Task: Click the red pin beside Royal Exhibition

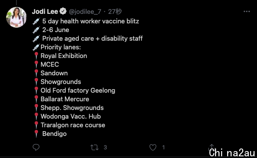Action: pos(36,56)
